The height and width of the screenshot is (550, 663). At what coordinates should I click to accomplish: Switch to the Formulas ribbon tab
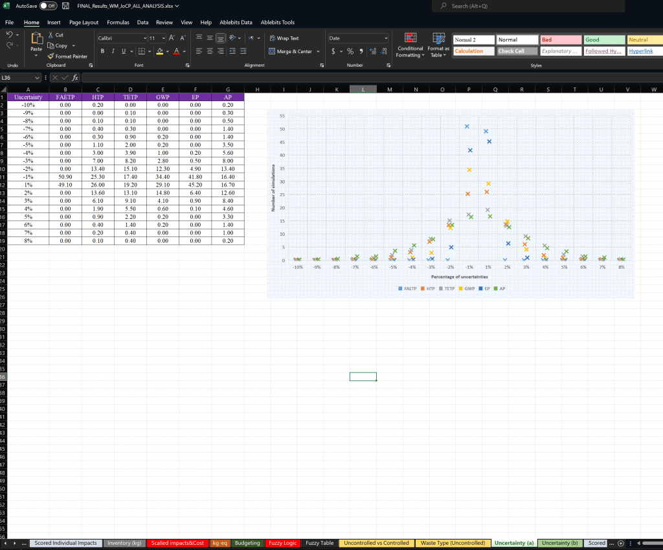coord(118,22)
